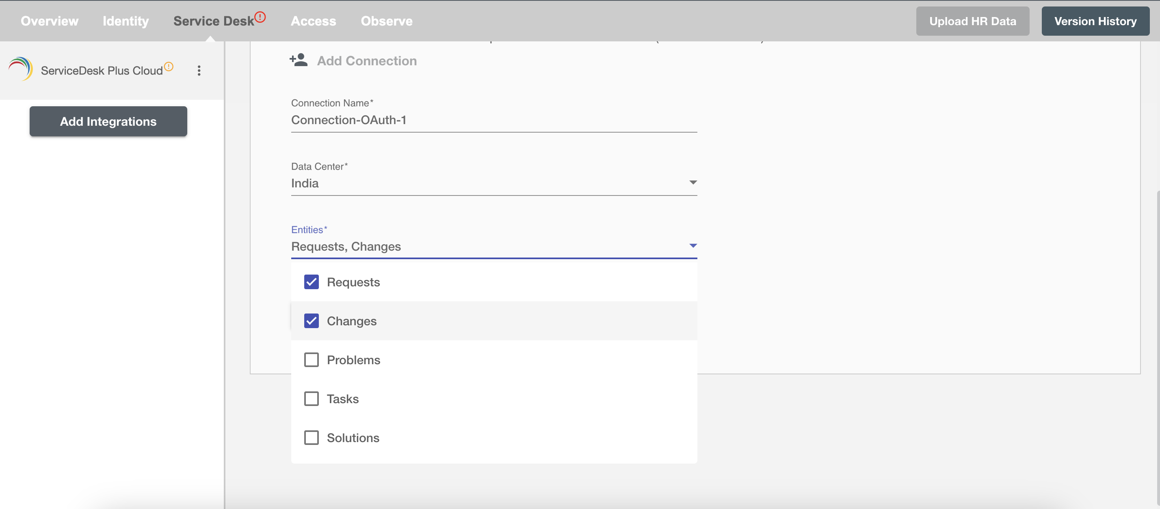Click the Add Integrations button
The width and height of the screenshot is (1160, 509).
pos(108,121)
